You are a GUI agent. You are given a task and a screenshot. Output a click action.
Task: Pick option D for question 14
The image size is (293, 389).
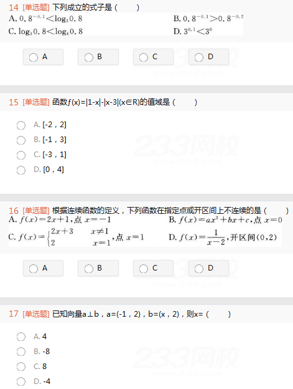click(x=208, y=57)
